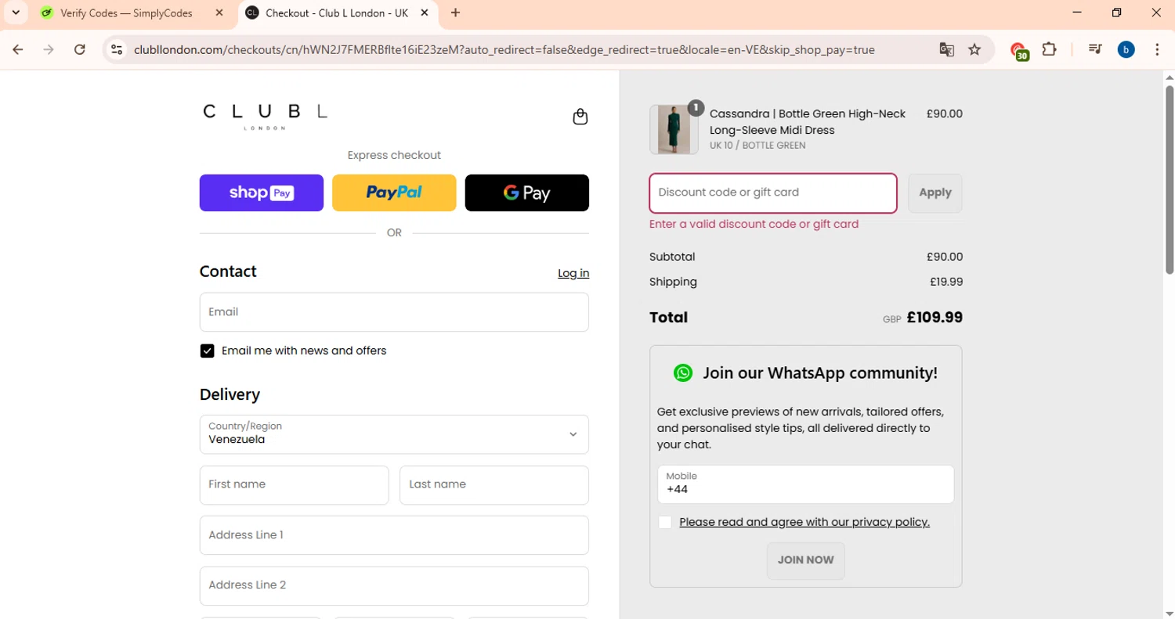Open the shopping bag cart icon
The image size is (1175, 619).
(x=580, y=117)
